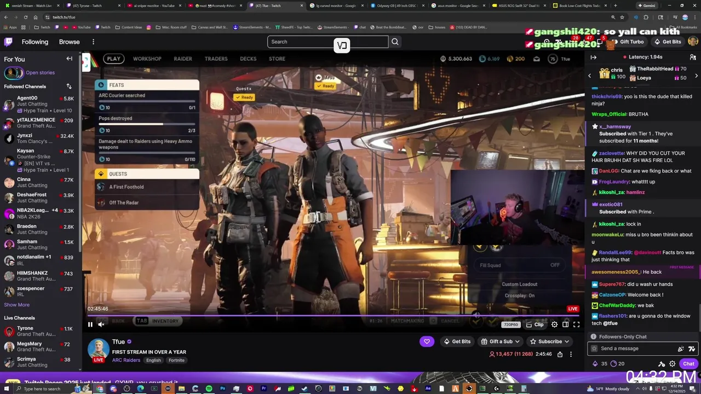Image resolution: width=701 pixels, height=394 pixels.
Task: Open the Content Ideas bookmarks folder
Action: tap(128, 27)
